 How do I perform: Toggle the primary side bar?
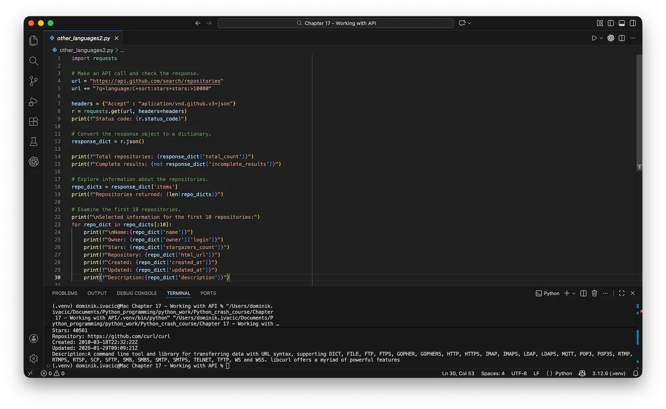click(611, 23)
